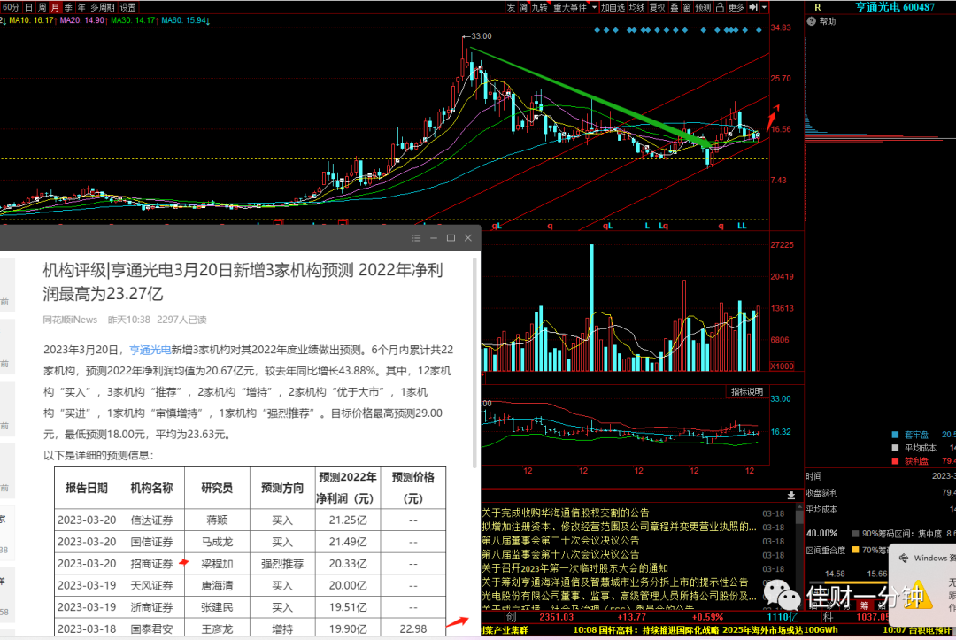Click the 33.00 high price marker
The height and width of the screenshot is (640, 956).
[x=481, y=36]
